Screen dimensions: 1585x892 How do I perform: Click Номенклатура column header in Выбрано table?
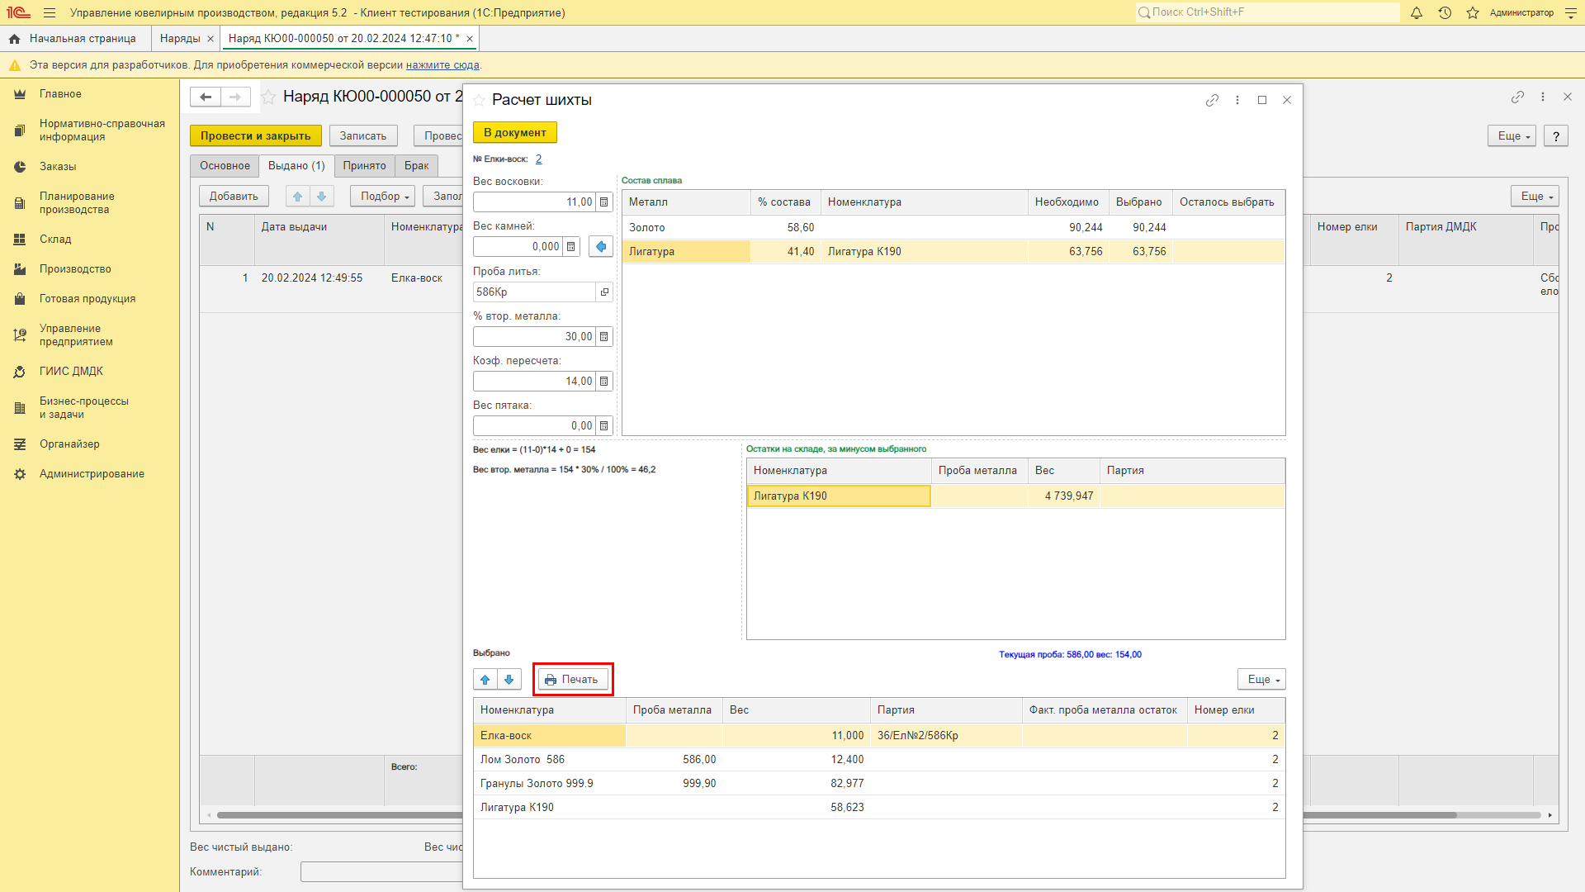click(550, 710)
